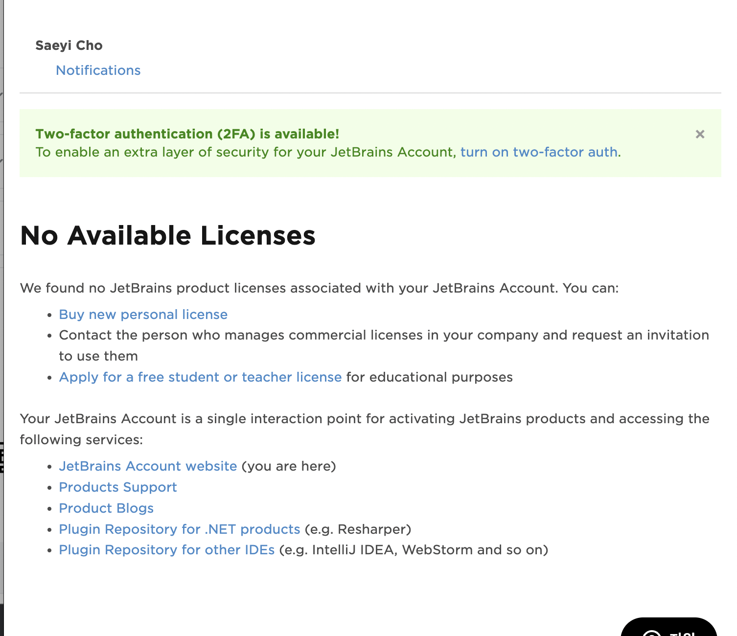Go to Product Blogs

point(106,508)
